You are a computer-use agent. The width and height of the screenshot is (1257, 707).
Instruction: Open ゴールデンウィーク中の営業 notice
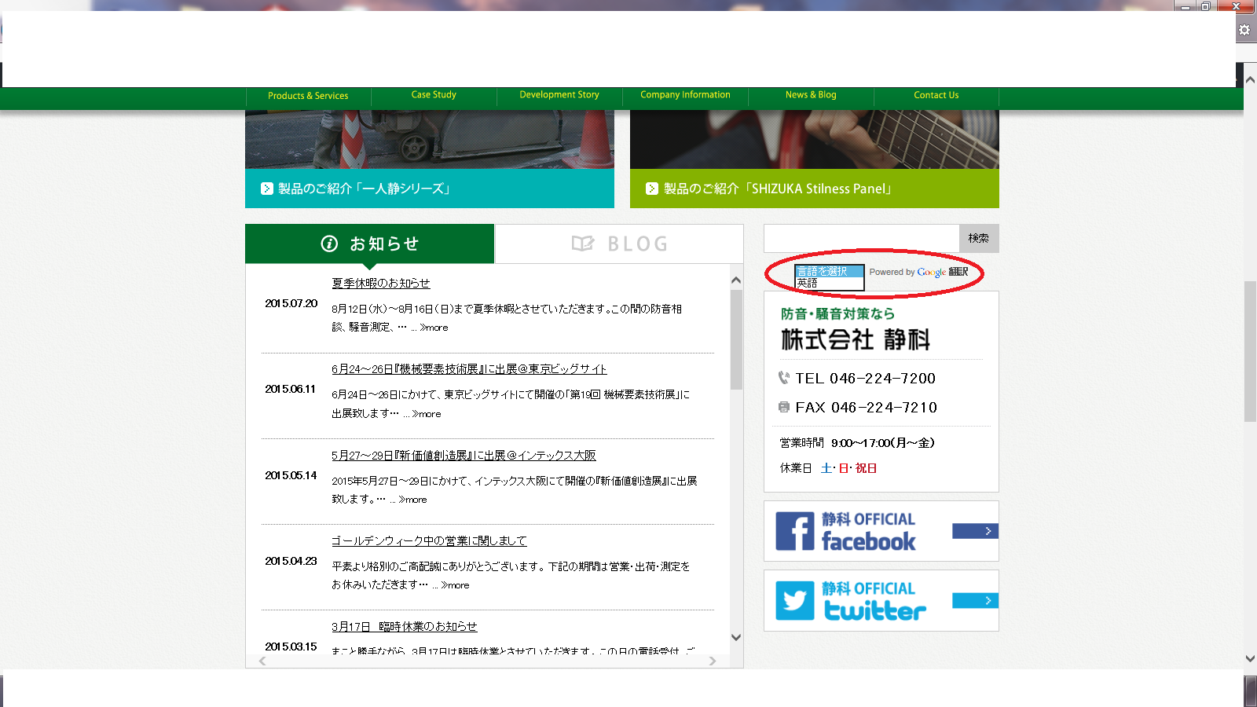click(x=429, y=540)
